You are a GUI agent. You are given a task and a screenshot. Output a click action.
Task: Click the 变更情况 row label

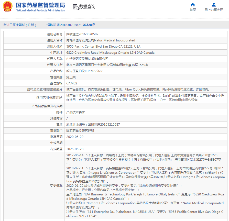pos(56,185)
